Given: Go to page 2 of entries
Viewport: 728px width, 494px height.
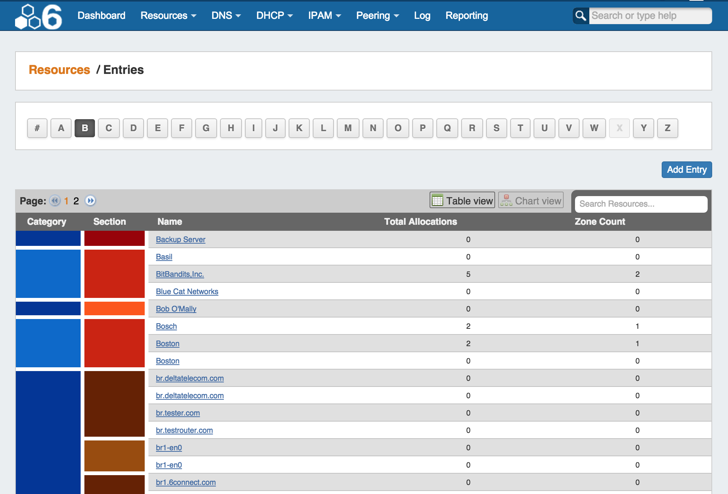Looking at the screenshot, I should [x=76, y=201].
